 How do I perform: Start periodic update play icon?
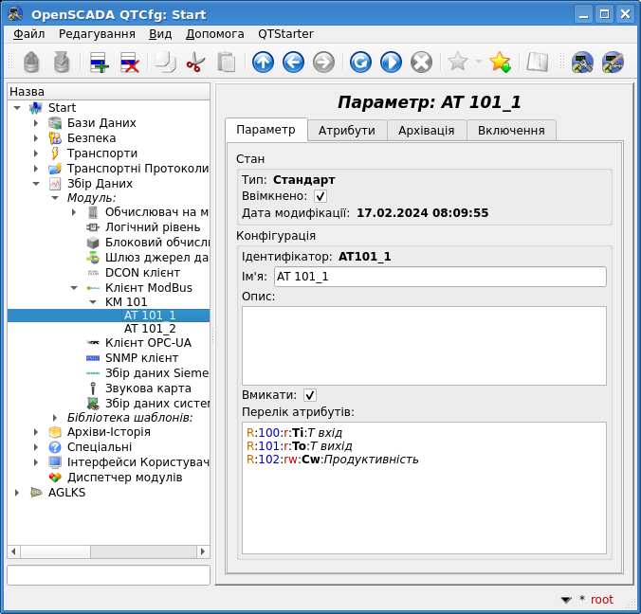point(391,63)
